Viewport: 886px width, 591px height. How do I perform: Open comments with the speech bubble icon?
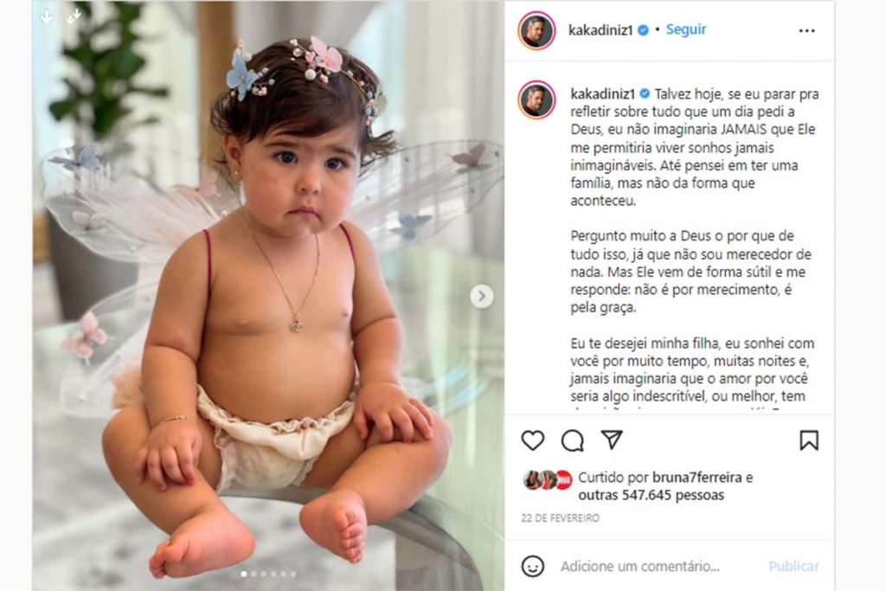(572, 440)
